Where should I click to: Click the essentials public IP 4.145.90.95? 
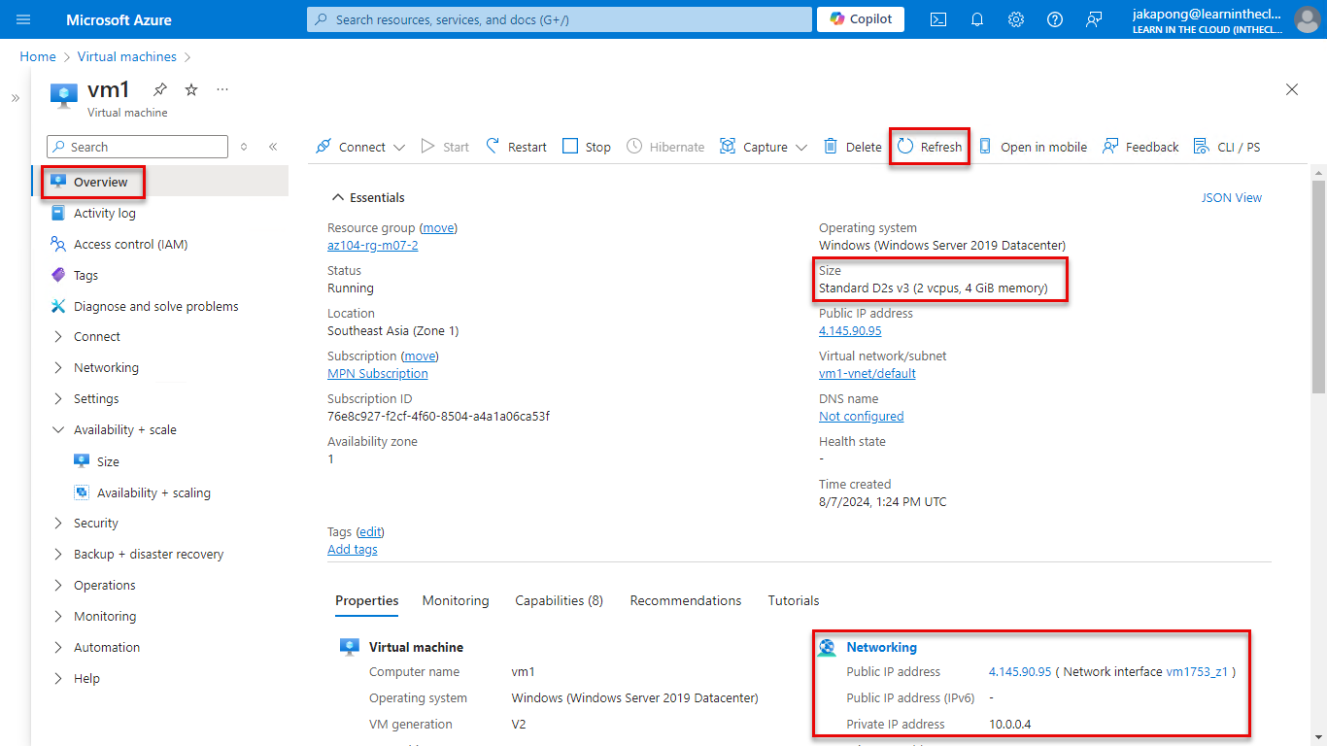(850, 331)
